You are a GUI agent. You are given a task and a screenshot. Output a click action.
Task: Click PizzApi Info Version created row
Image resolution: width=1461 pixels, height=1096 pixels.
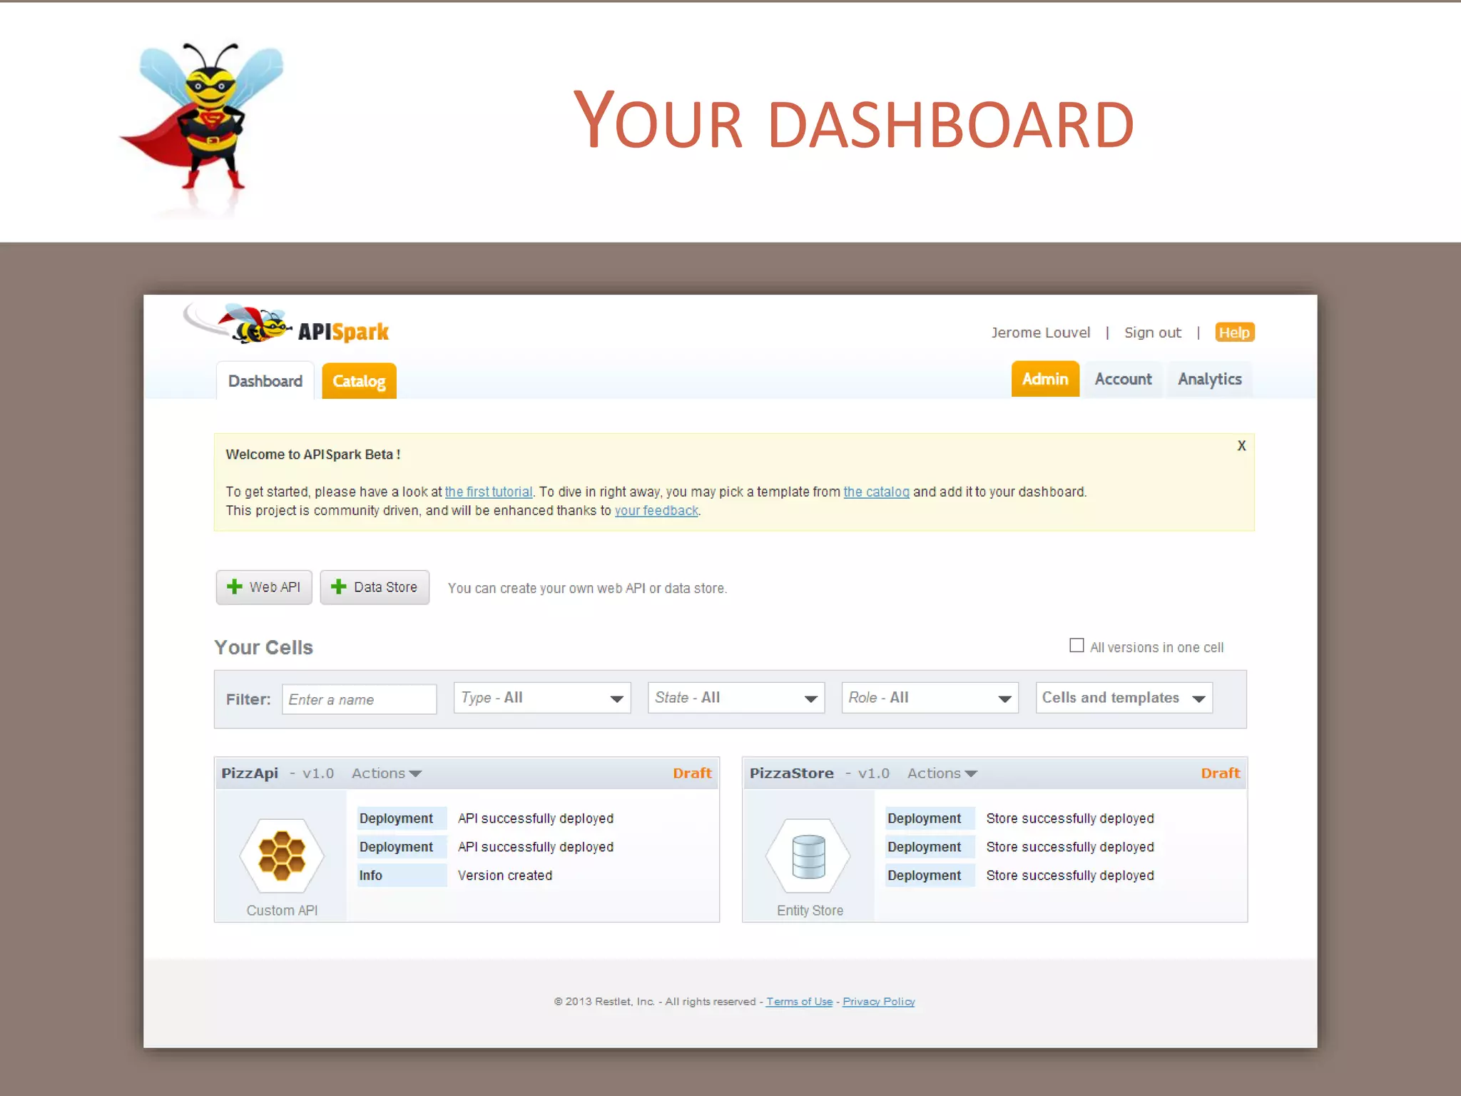point(457,876)
